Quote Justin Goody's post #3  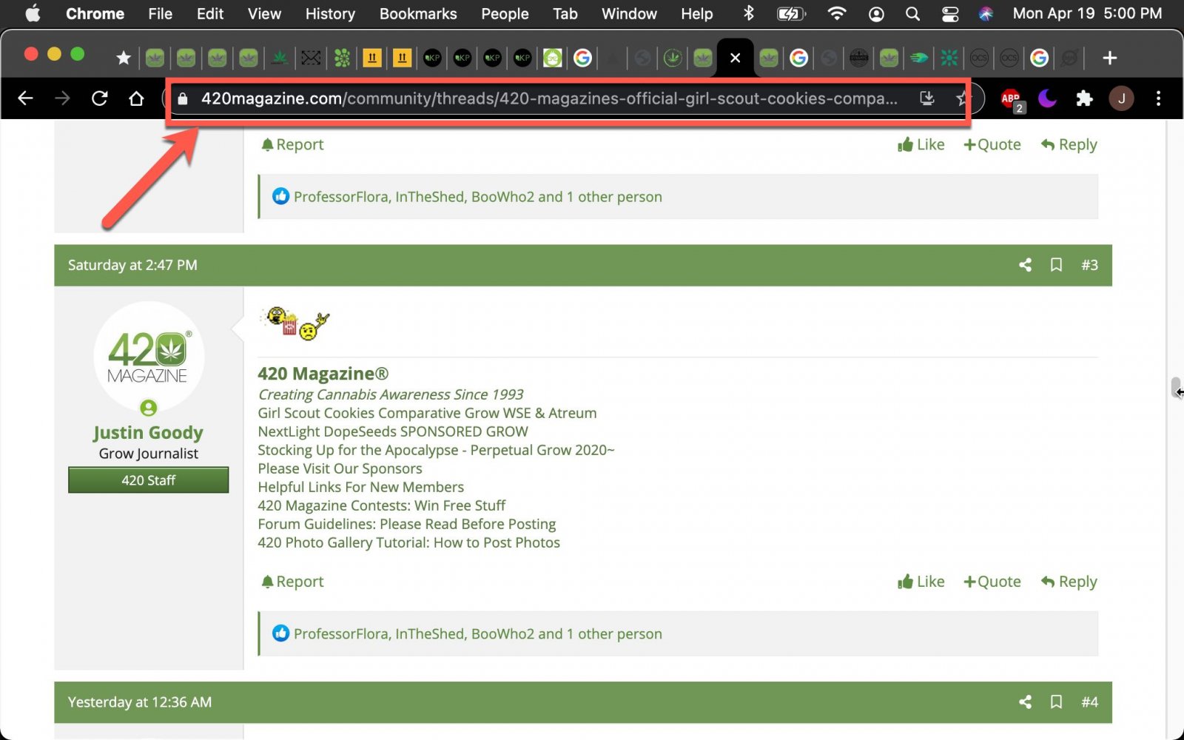click(x=992, y=582)
